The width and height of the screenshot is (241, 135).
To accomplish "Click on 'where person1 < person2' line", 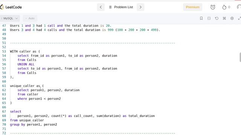I will pyautogui.click(x=39, y=99).
